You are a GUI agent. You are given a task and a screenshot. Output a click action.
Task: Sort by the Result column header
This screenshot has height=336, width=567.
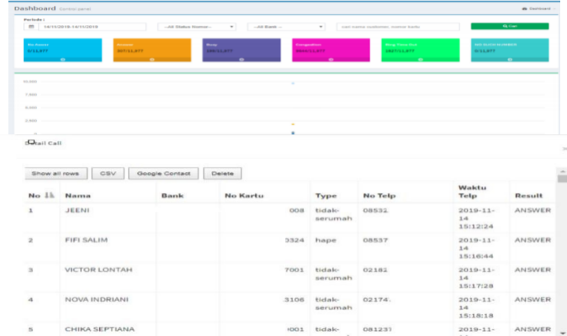[528, 196]
